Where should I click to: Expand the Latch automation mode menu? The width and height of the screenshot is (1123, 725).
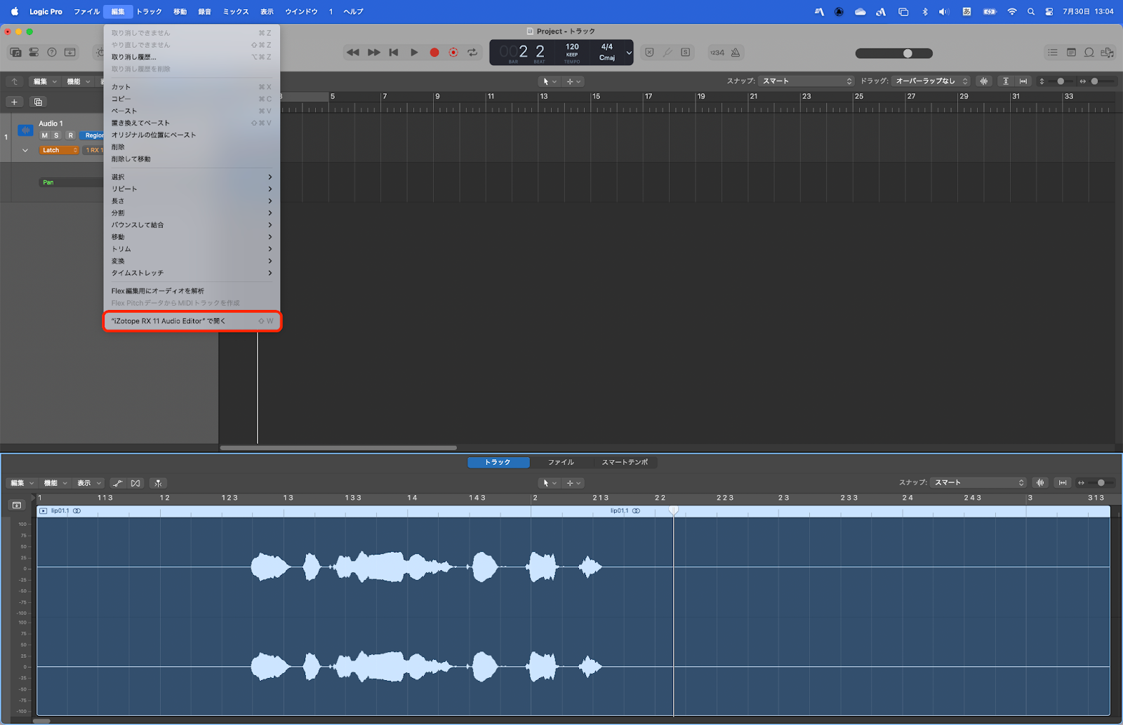59,150
